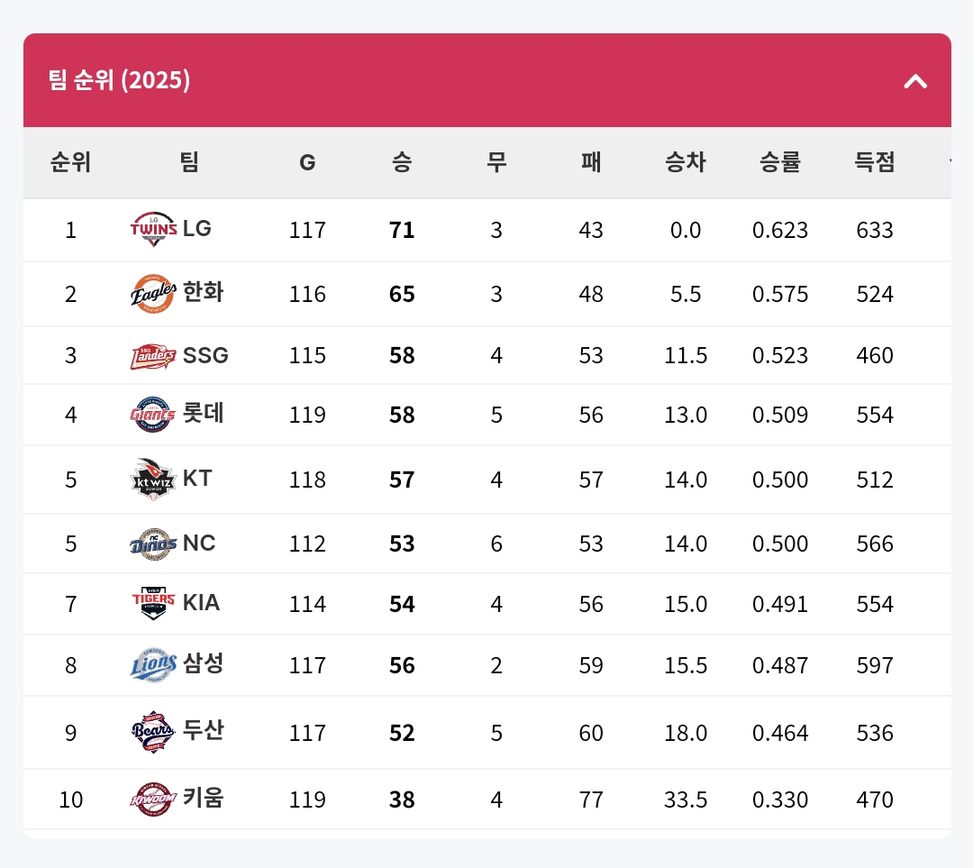Collapse the 팀 순위 (2025) panel
This screenshot has height=868, width=973.
click(915, 81)
